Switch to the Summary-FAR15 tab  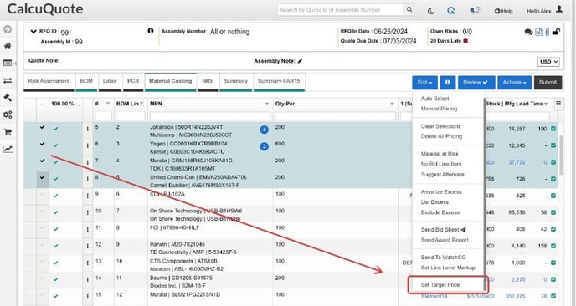click(279, 81)
